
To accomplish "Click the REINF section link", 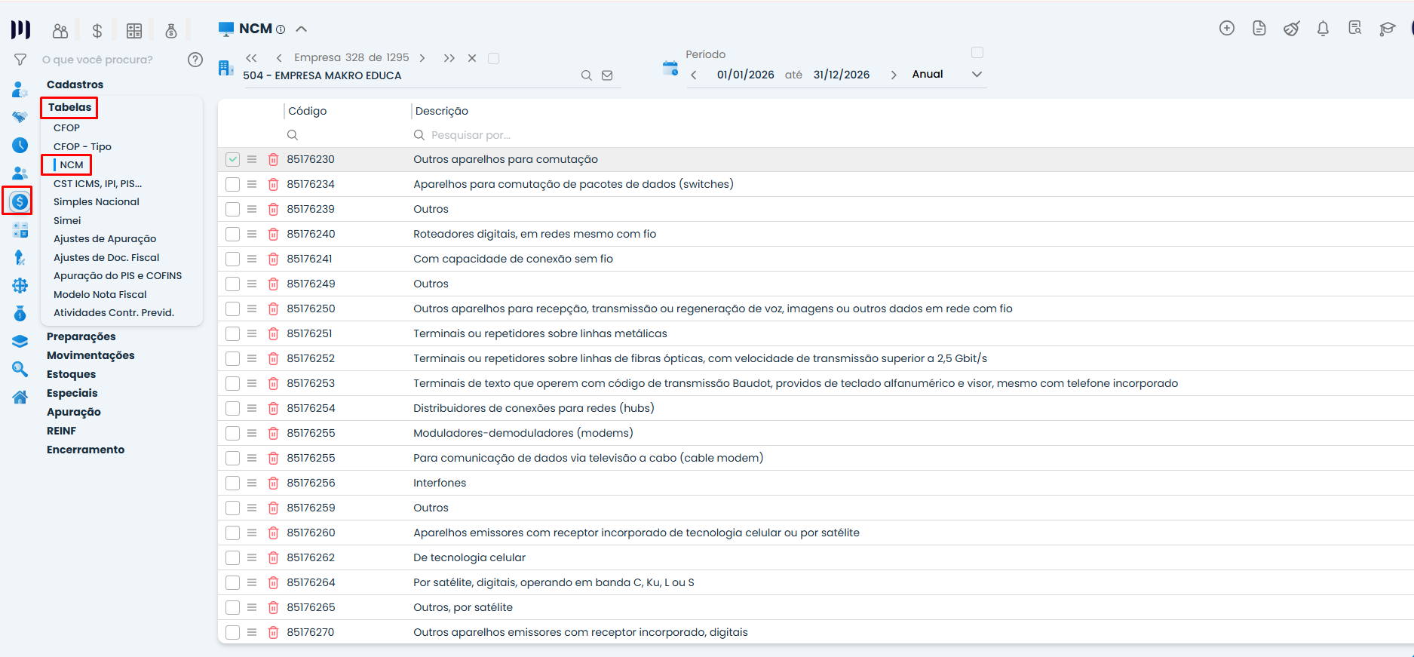I will [61, 431].
